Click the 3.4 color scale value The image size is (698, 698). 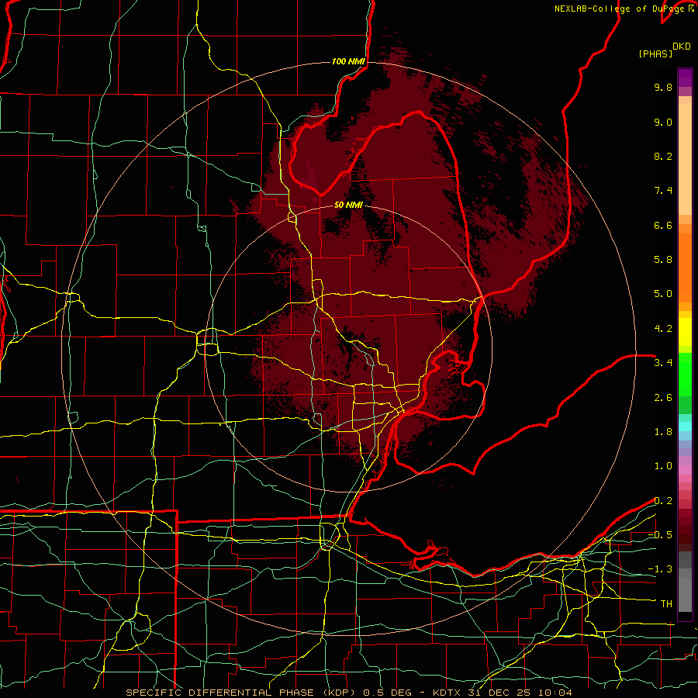[x=663, y=363]
